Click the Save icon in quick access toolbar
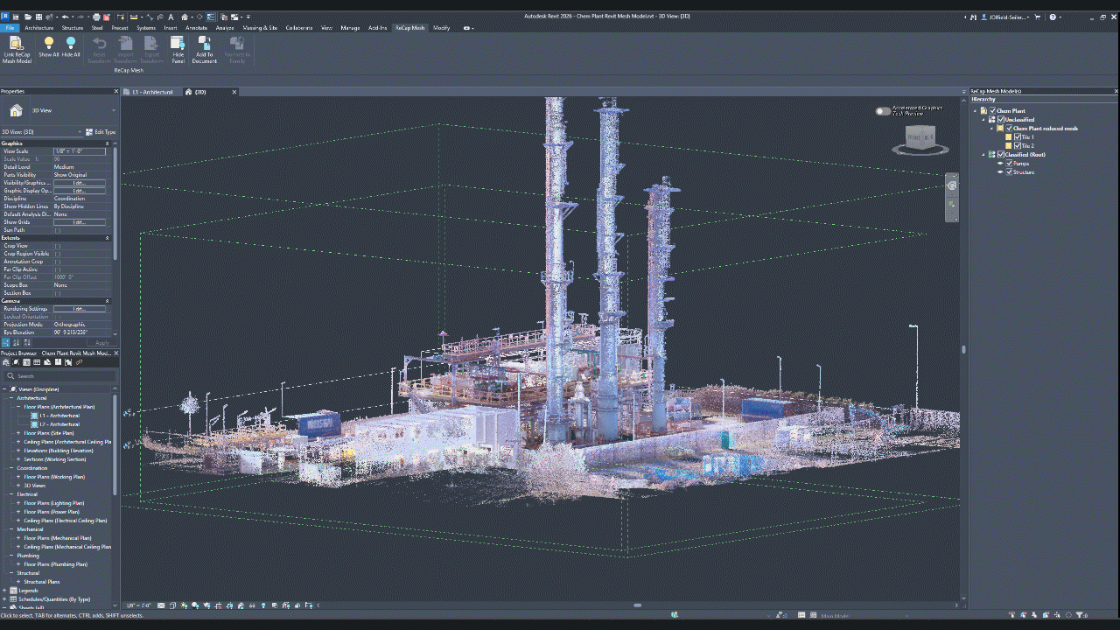This screenshot has width=1120, height=630. pos(39,17)
